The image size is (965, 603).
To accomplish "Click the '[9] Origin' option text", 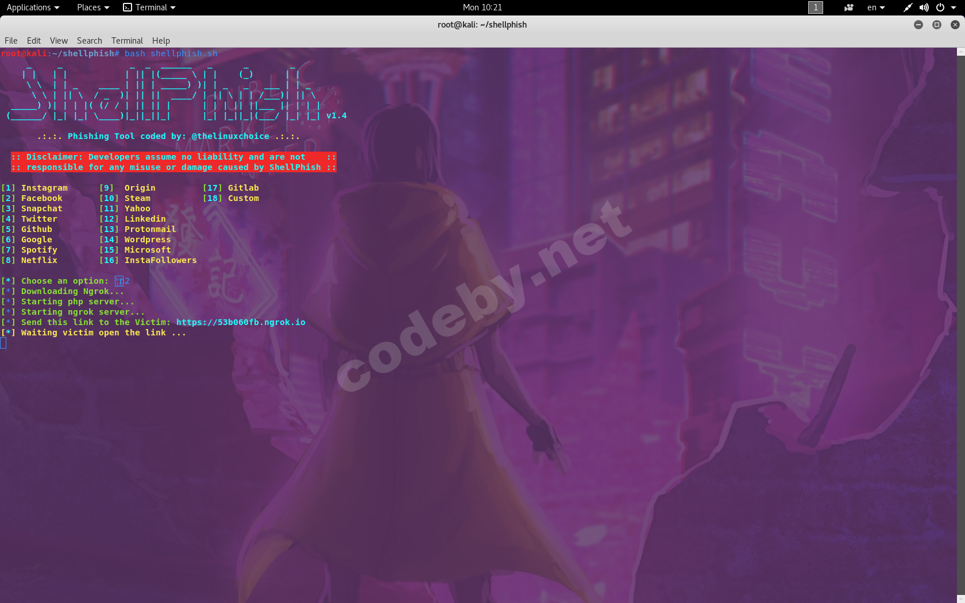I will [128, 188].
